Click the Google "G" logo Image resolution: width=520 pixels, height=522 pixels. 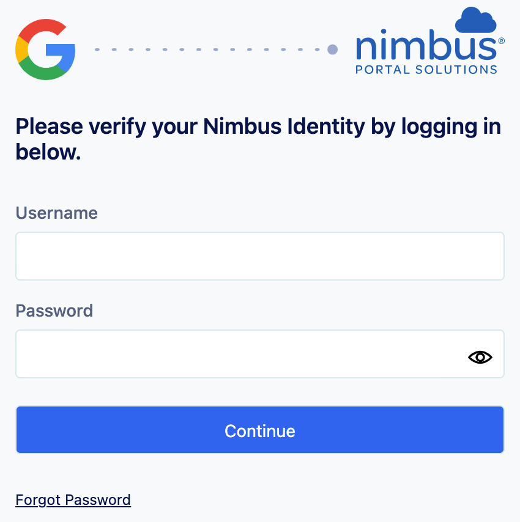pos(45,50)
